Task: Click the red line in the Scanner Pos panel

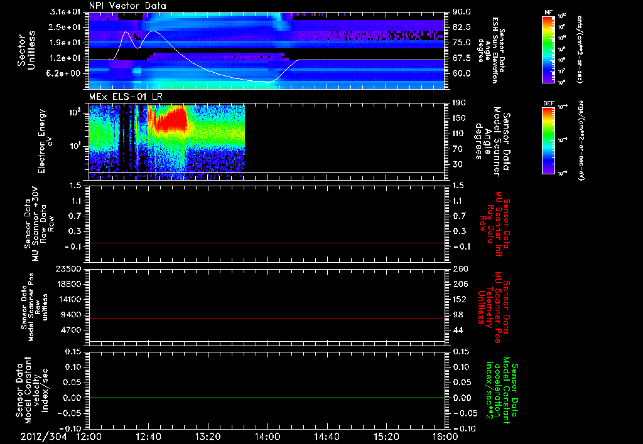Action: point(266,319)
